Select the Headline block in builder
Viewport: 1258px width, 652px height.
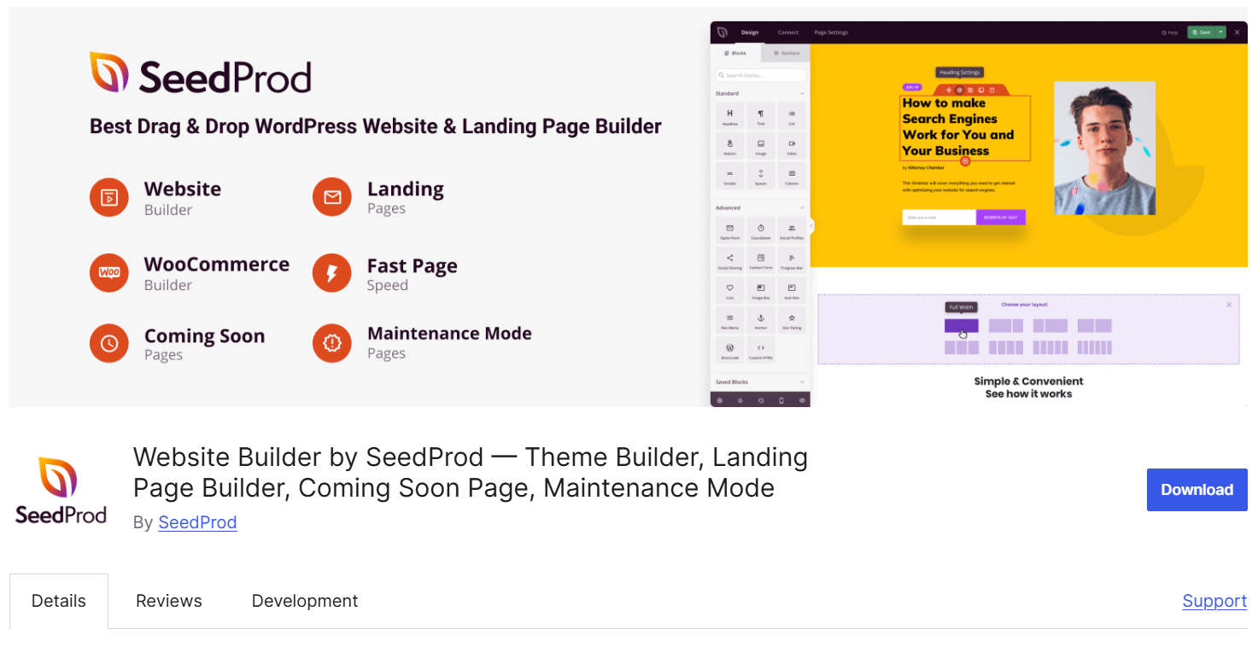point(730,115)
